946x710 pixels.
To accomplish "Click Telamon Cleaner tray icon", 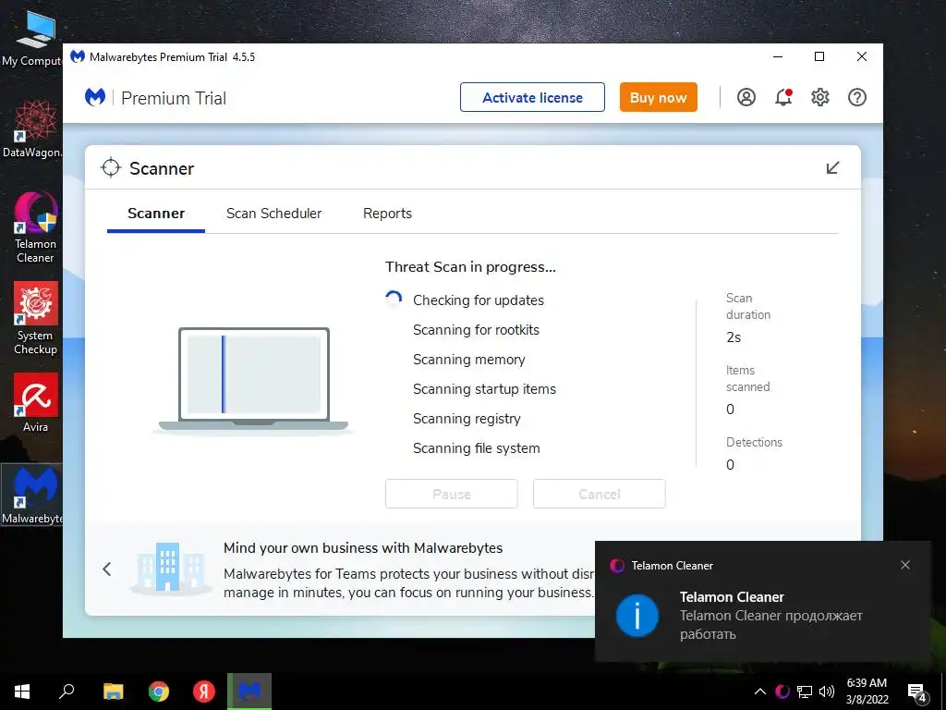I will click(782, 692).
